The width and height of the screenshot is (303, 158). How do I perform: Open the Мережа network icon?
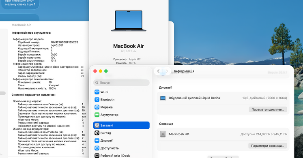(97, 107)
